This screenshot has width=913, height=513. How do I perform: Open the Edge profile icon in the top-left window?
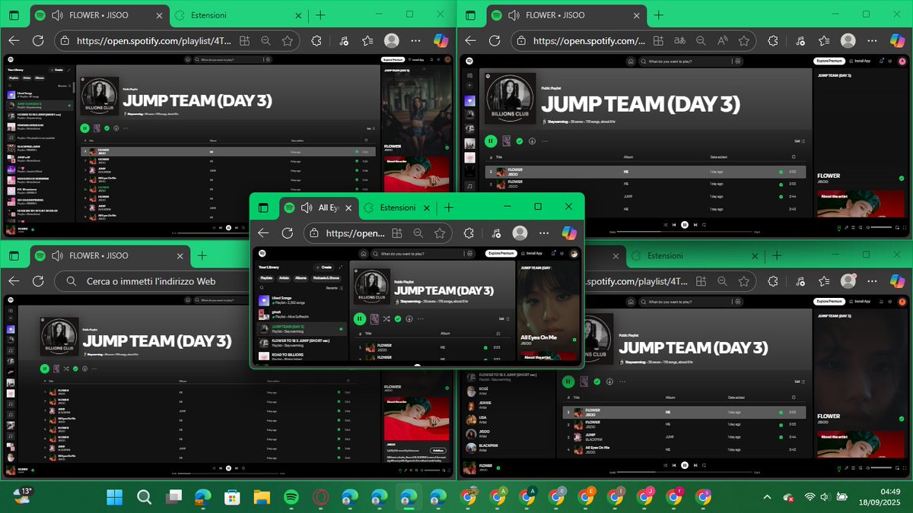point(392,41)
